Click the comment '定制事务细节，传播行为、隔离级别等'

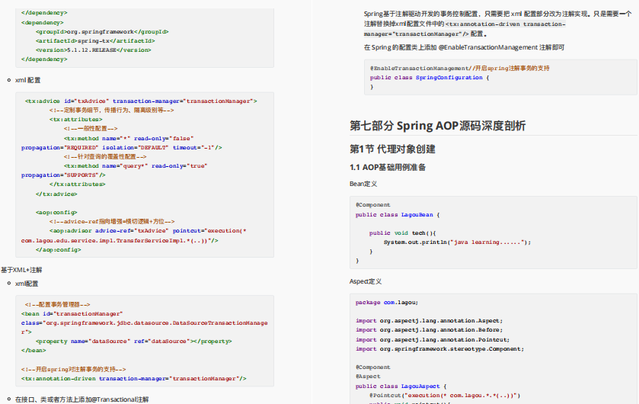tap(112, 110)
